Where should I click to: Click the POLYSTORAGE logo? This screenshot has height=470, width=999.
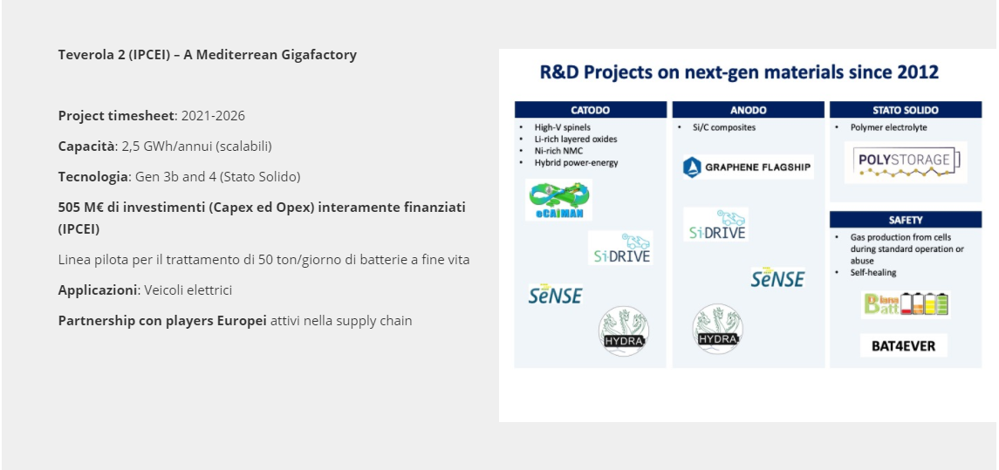point(906,162)
